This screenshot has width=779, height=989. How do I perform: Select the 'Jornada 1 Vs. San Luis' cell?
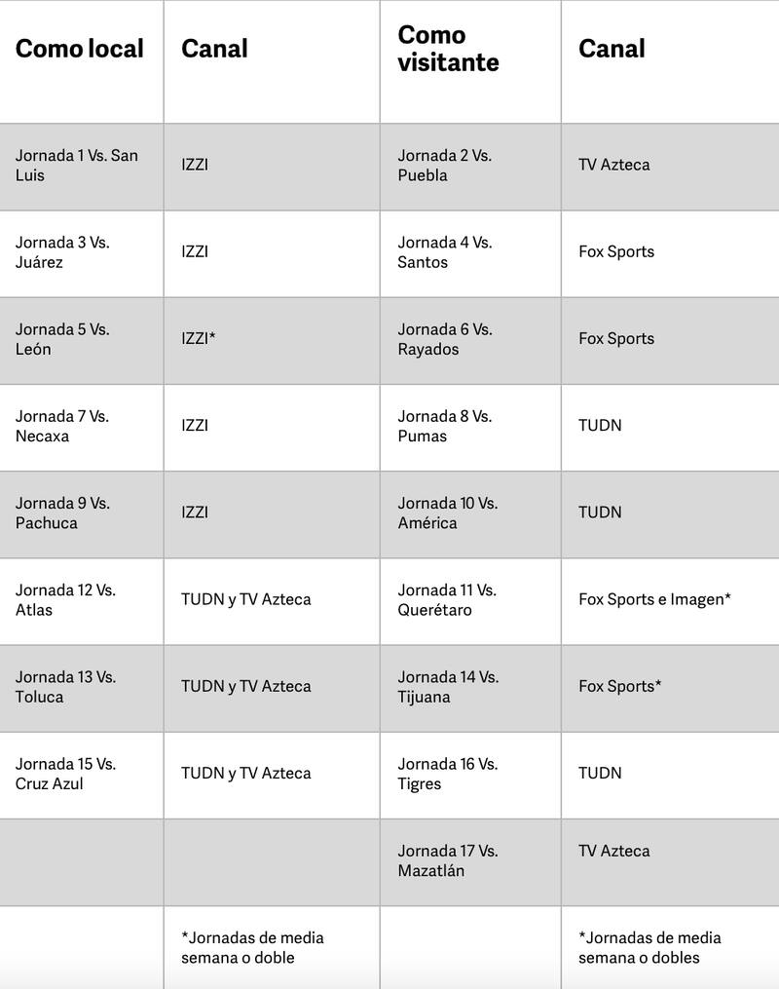coord(77,166)
